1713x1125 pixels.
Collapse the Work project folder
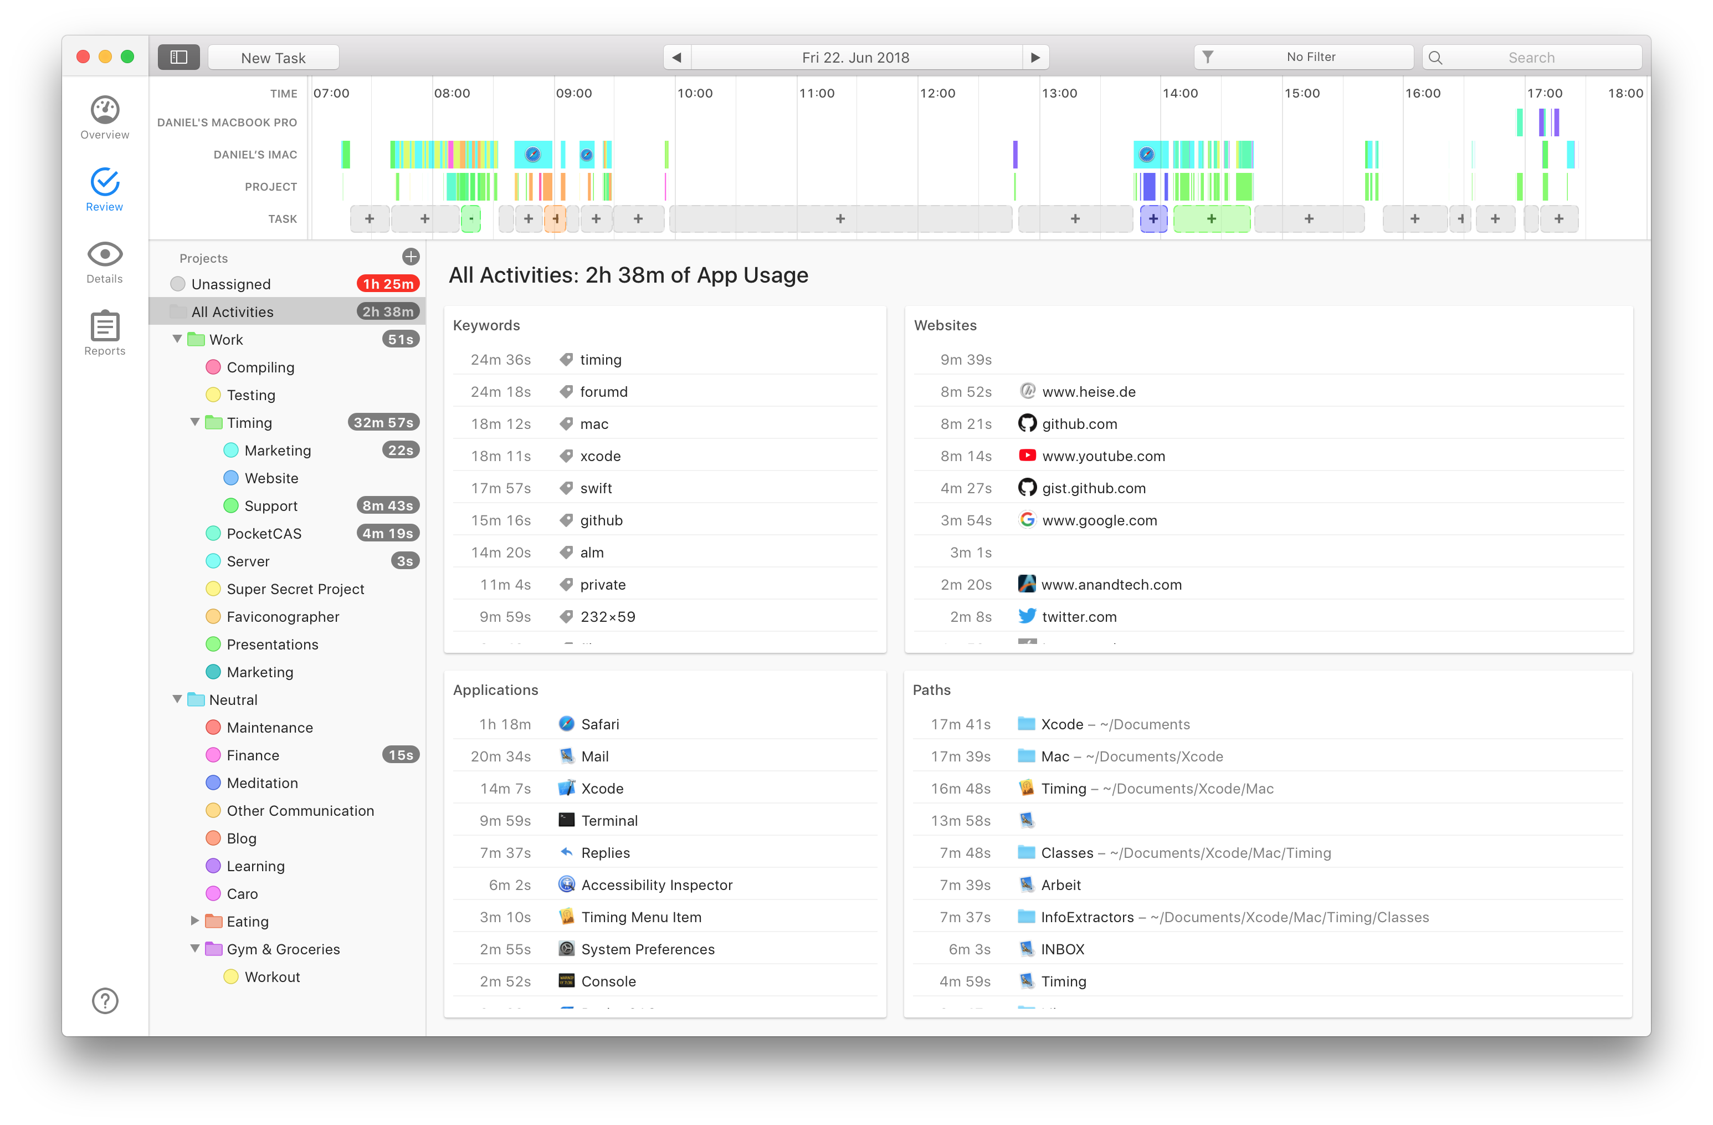tap(177, 339)
